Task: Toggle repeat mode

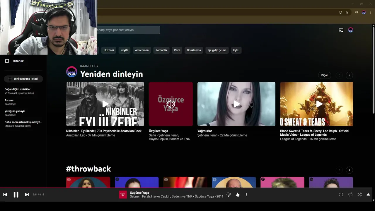Action: [350, 195]
